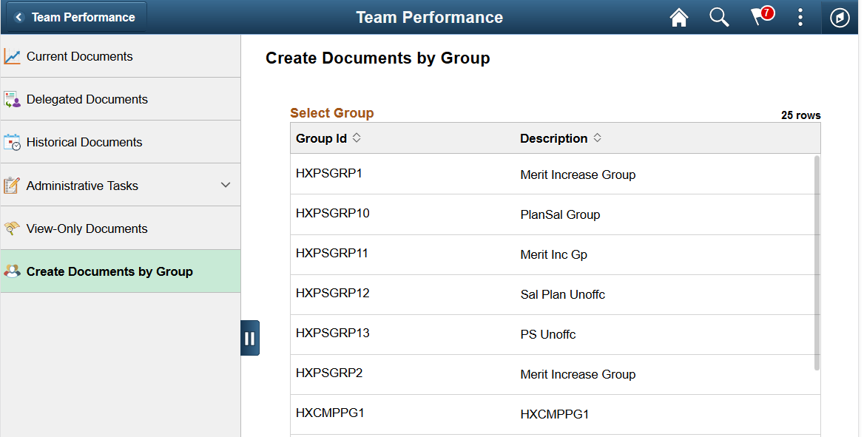Sort by the Description arrows

click(597, 138)
